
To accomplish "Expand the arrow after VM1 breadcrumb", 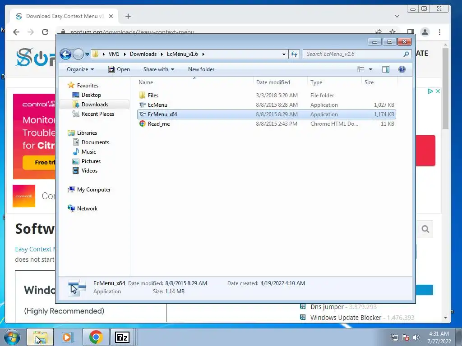I will [125, 54].
